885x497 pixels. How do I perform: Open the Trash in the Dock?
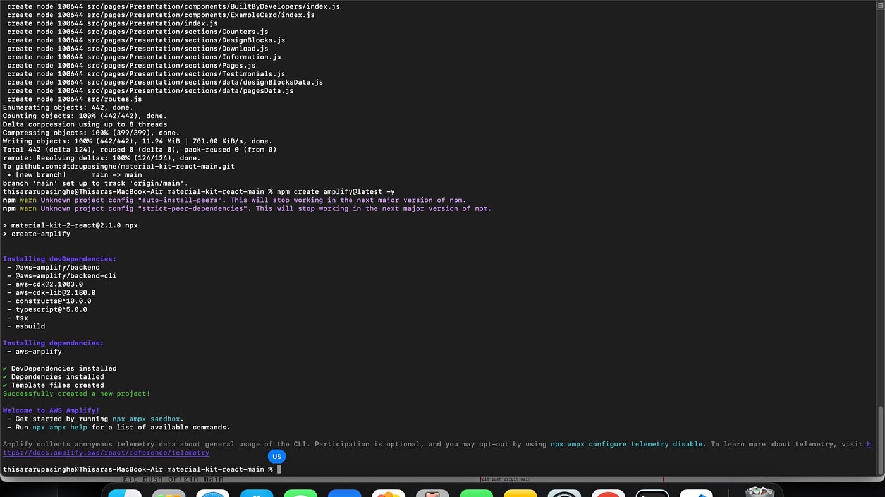tap(759, 491)
